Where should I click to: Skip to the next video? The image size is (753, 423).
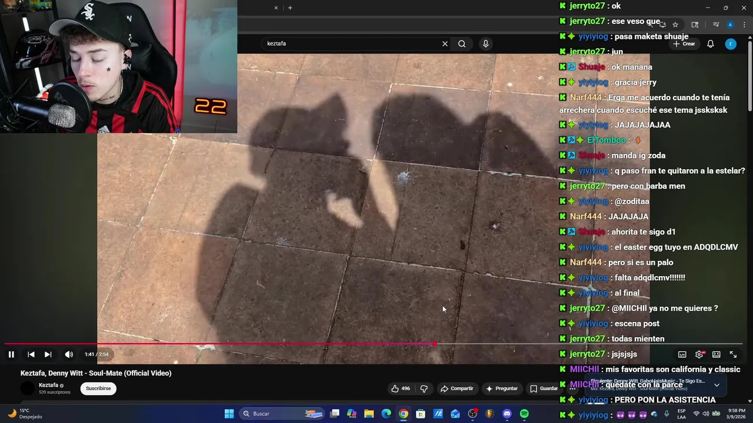[x=48, y=354]
